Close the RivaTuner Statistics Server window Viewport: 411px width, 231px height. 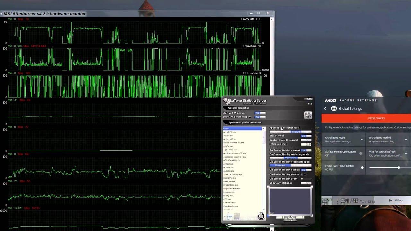[311, 99]
